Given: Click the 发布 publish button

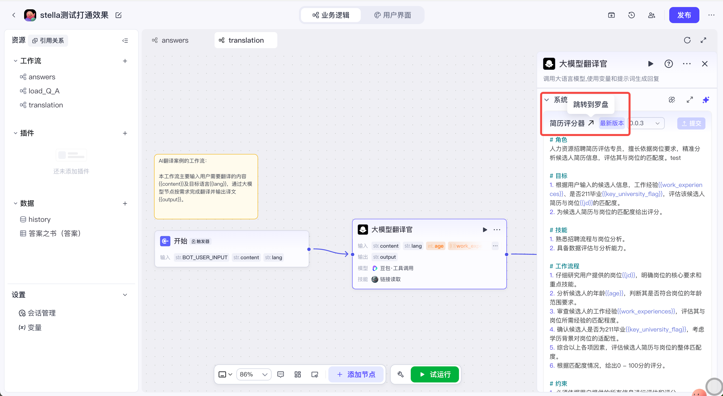Looking at the screenshot, I should (684, 15).
